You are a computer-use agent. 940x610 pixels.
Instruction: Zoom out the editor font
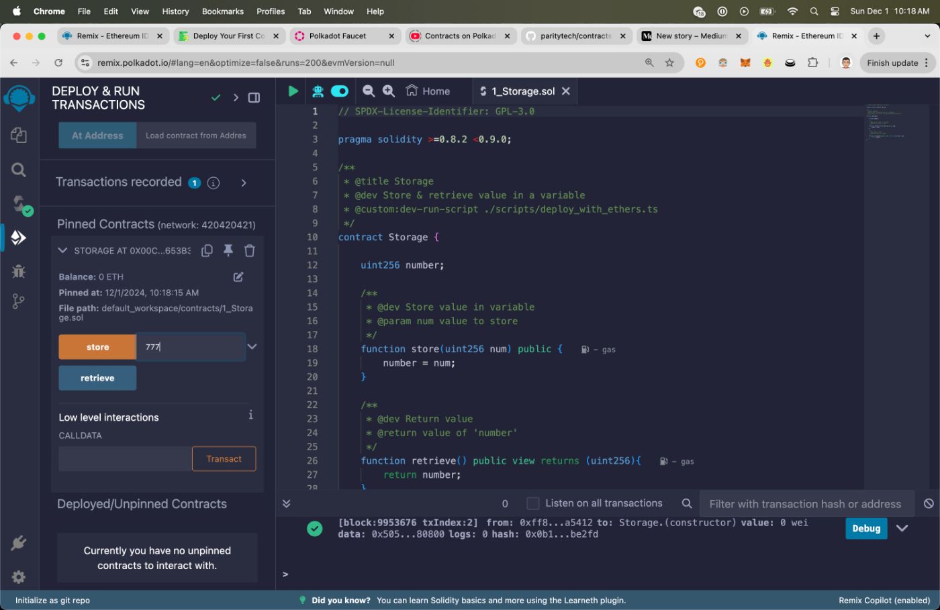[x=369, y=91]
